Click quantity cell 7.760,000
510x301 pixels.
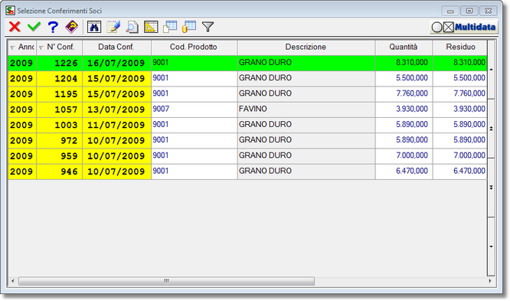coord(404,94)
